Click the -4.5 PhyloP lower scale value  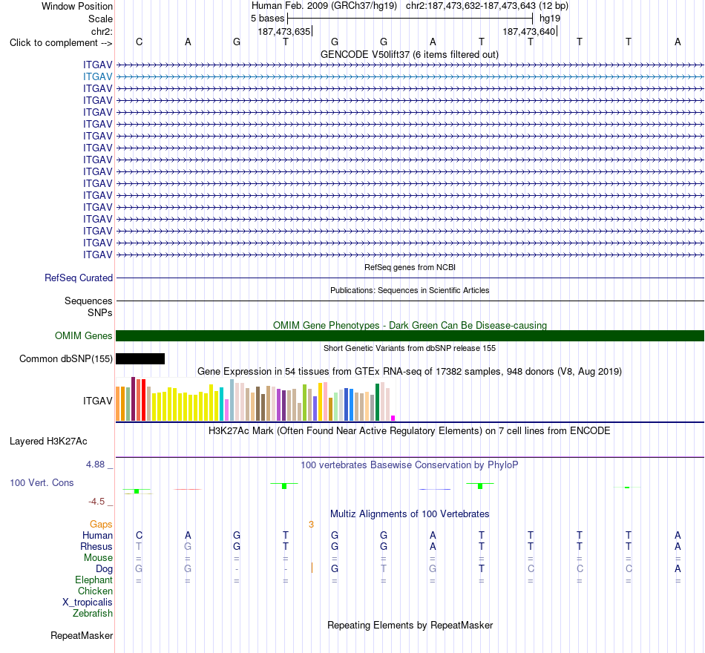[96, 502]
